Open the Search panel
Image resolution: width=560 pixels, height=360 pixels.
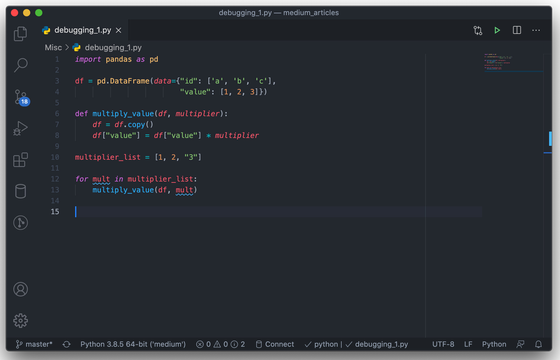pyautogui.click(x=20, y=65)
